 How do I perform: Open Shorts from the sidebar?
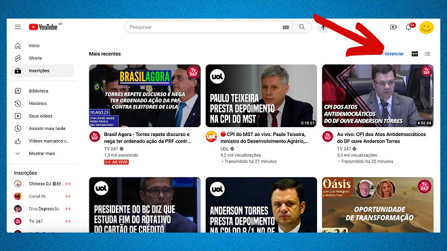coord(42,58)
